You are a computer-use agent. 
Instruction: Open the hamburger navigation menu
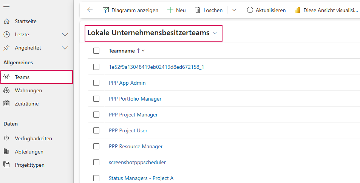click(x=6, y=7)
